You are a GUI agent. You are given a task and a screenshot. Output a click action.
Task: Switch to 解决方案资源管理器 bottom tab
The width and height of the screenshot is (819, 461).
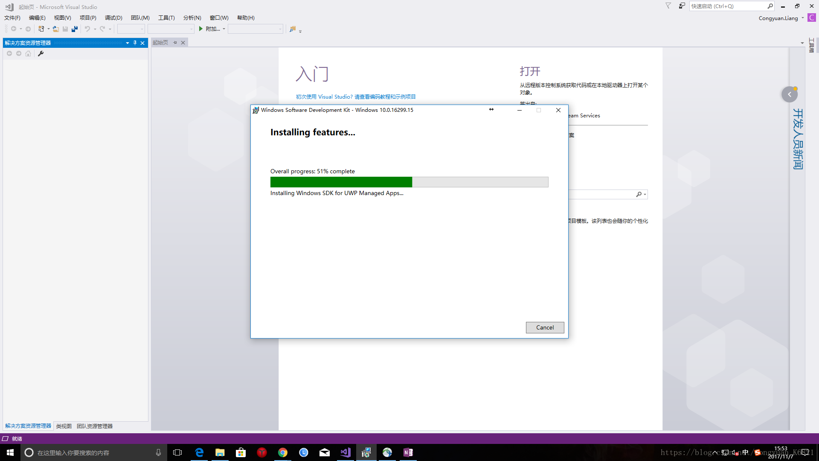point(28,426)
